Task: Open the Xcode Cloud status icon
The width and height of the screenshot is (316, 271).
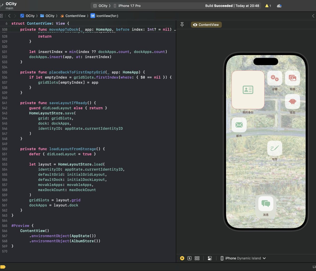Action: pyautogui.click(x=279, y=6)
